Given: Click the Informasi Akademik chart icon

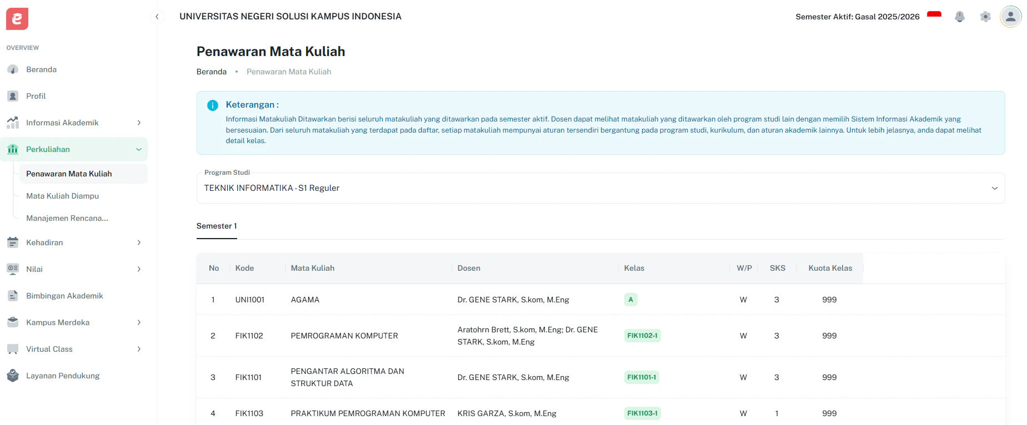Looking at the screenshot, I should [x=13, y=123].
